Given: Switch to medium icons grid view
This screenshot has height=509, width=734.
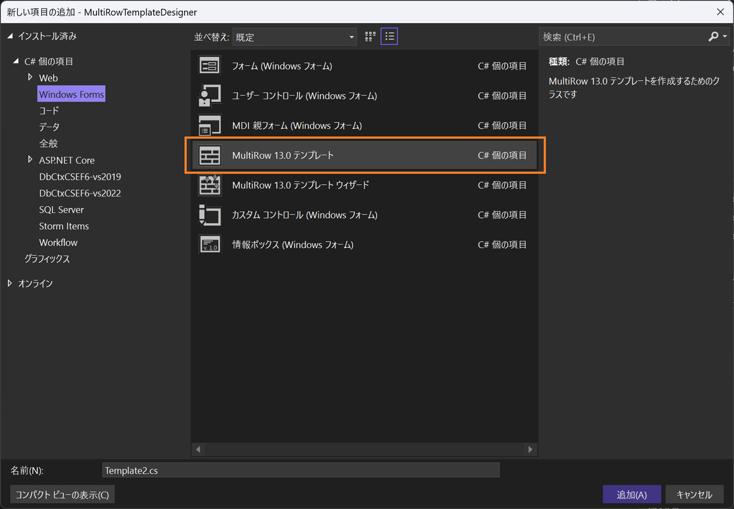Looking at the screenshot, I should point(370,37).
